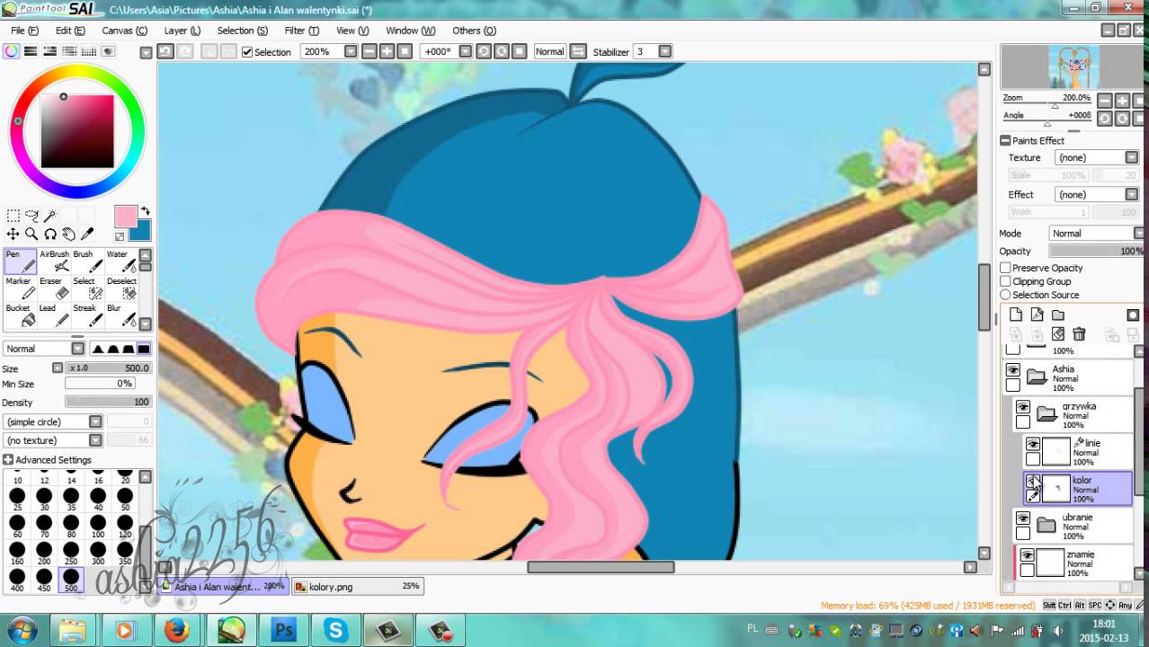This screenshot has width=1149, height=647.
Task: Activate the hand pan tool
Action: (68, 234)
